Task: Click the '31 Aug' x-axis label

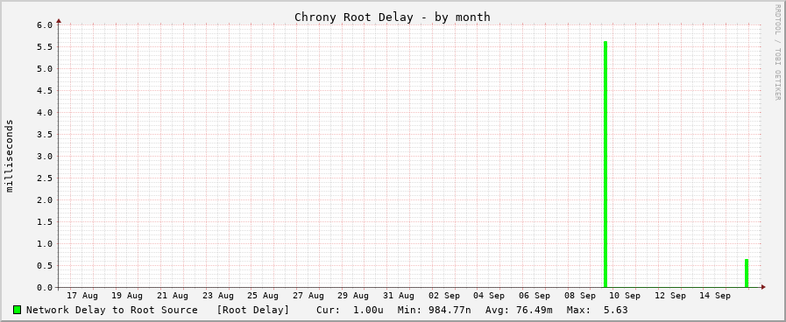Action: tap(399, 296)
